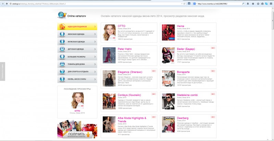The image size is (274, 141).
Task: Click the OTTO catalog cover thumbnail in the list
Action: coord(109,32)
